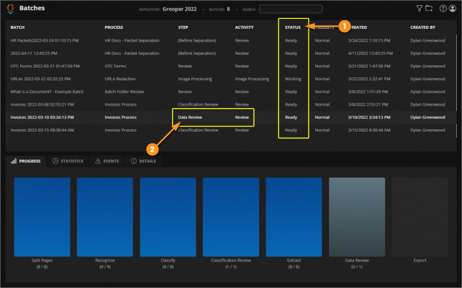Sort by the BATCH column header
The width and height of the screenshot is (462, 288).
pos(17,27)
